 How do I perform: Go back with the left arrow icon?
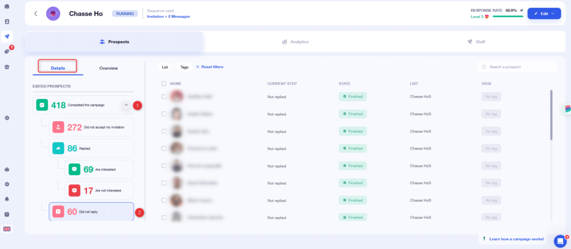coord(36,13)
